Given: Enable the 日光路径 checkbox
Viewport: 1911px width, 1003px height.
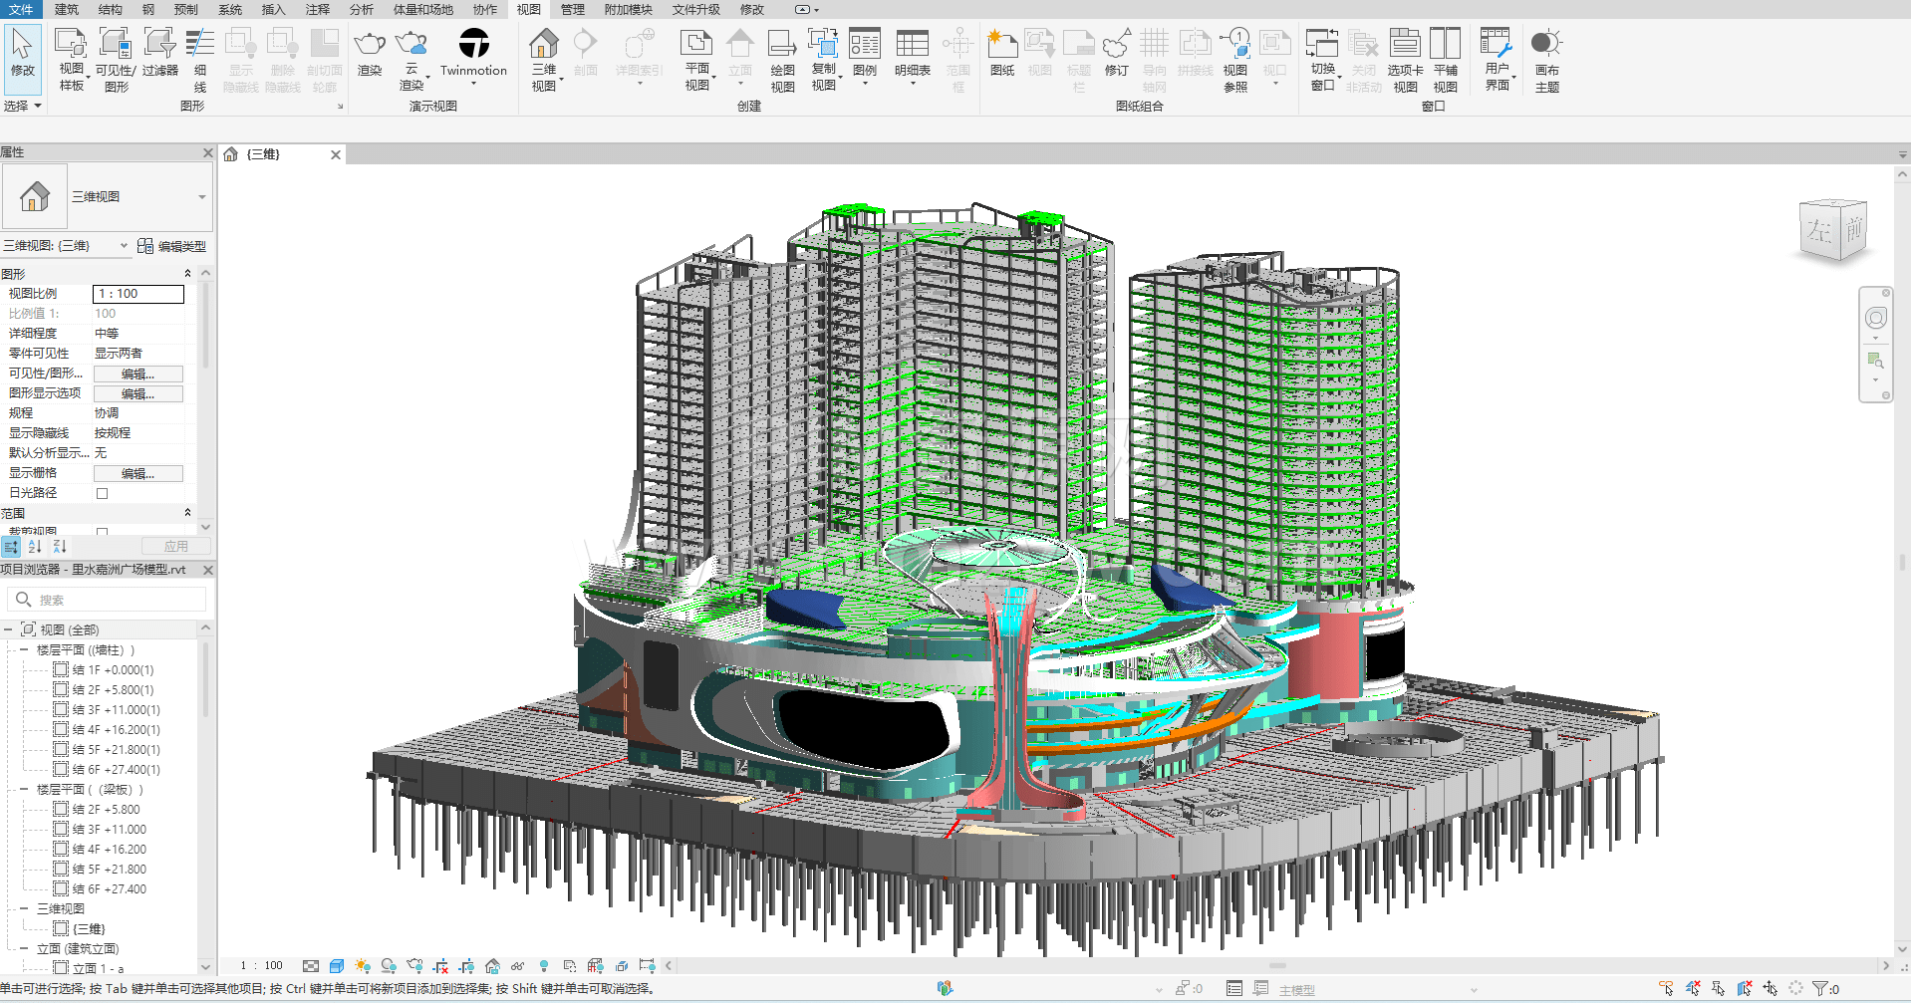Looking at the screenshot, I should tap(102, 493).
